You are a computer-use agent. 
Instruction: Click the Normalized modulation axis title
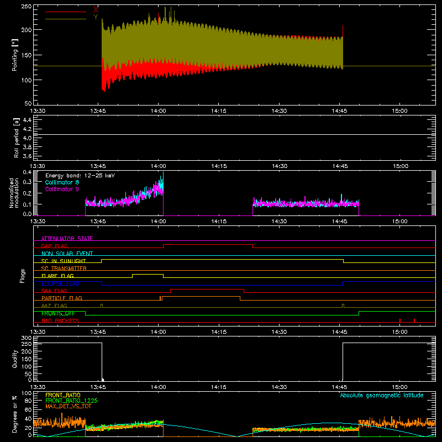coord(14,193)
